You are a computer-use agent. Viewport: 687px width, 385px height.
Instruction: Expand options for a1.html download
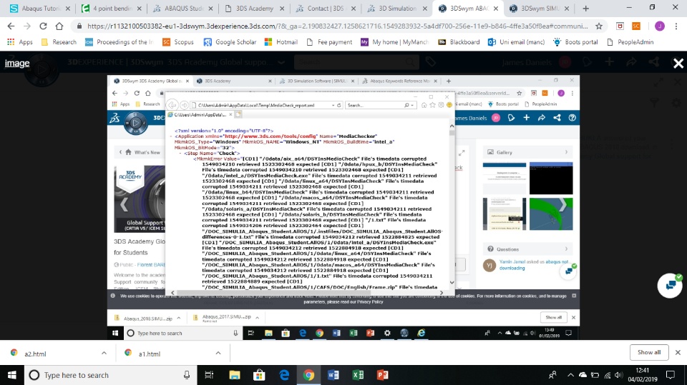point(218,353)
